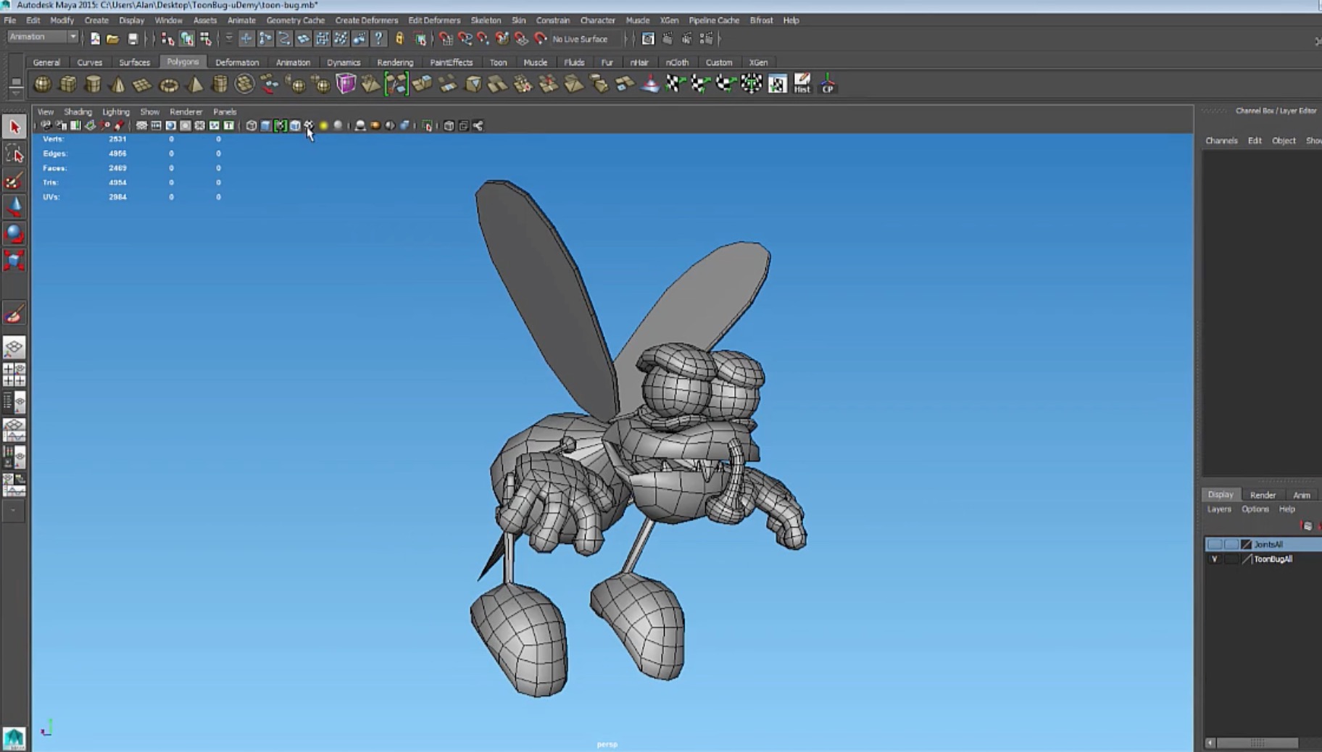Open a scene file from disk
1322x752 pixels.
click(112, 39)
